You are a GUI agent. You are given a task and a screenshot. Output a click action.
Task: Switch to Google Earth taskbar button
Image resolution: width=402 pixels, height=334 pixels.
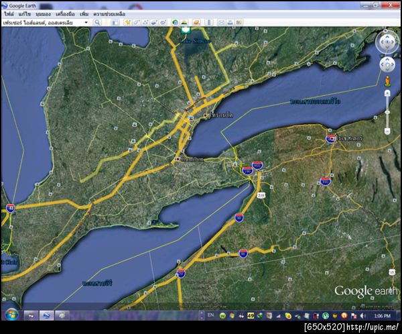point(46,315)
